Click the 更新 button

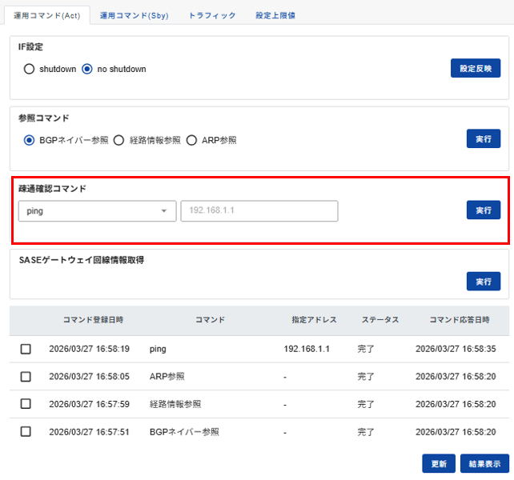click(439, 463)
